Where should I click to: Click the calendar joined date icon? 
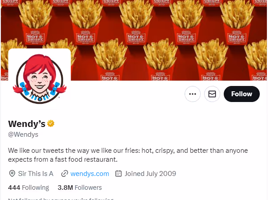point(118,173)
